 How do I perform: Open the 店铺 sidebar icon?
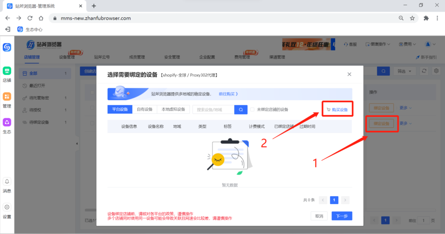(x=7, y=71)
